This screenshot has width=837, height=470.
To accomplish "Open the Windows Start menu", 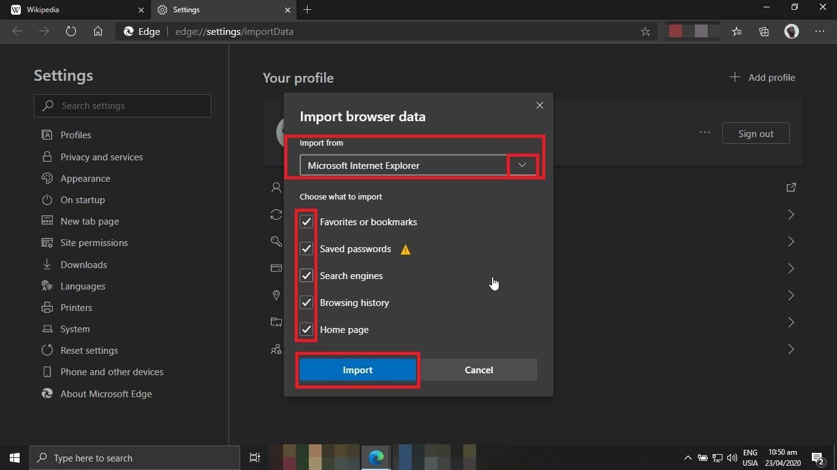I will coord(15,458).
